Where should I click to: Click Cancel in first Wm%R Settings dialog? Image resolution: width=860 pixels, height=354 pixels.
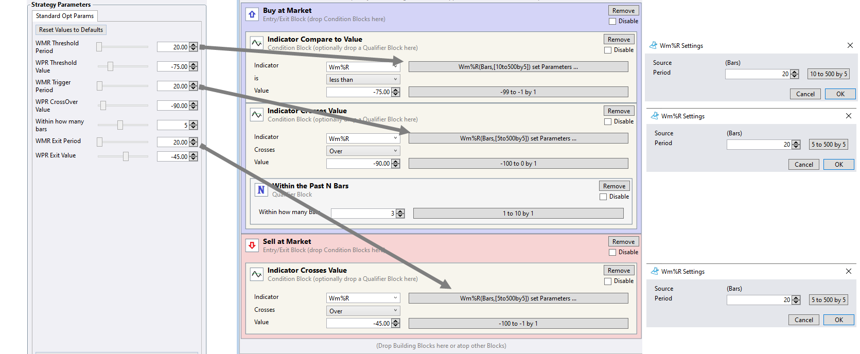pyautogui.click(x=805, y=94)
